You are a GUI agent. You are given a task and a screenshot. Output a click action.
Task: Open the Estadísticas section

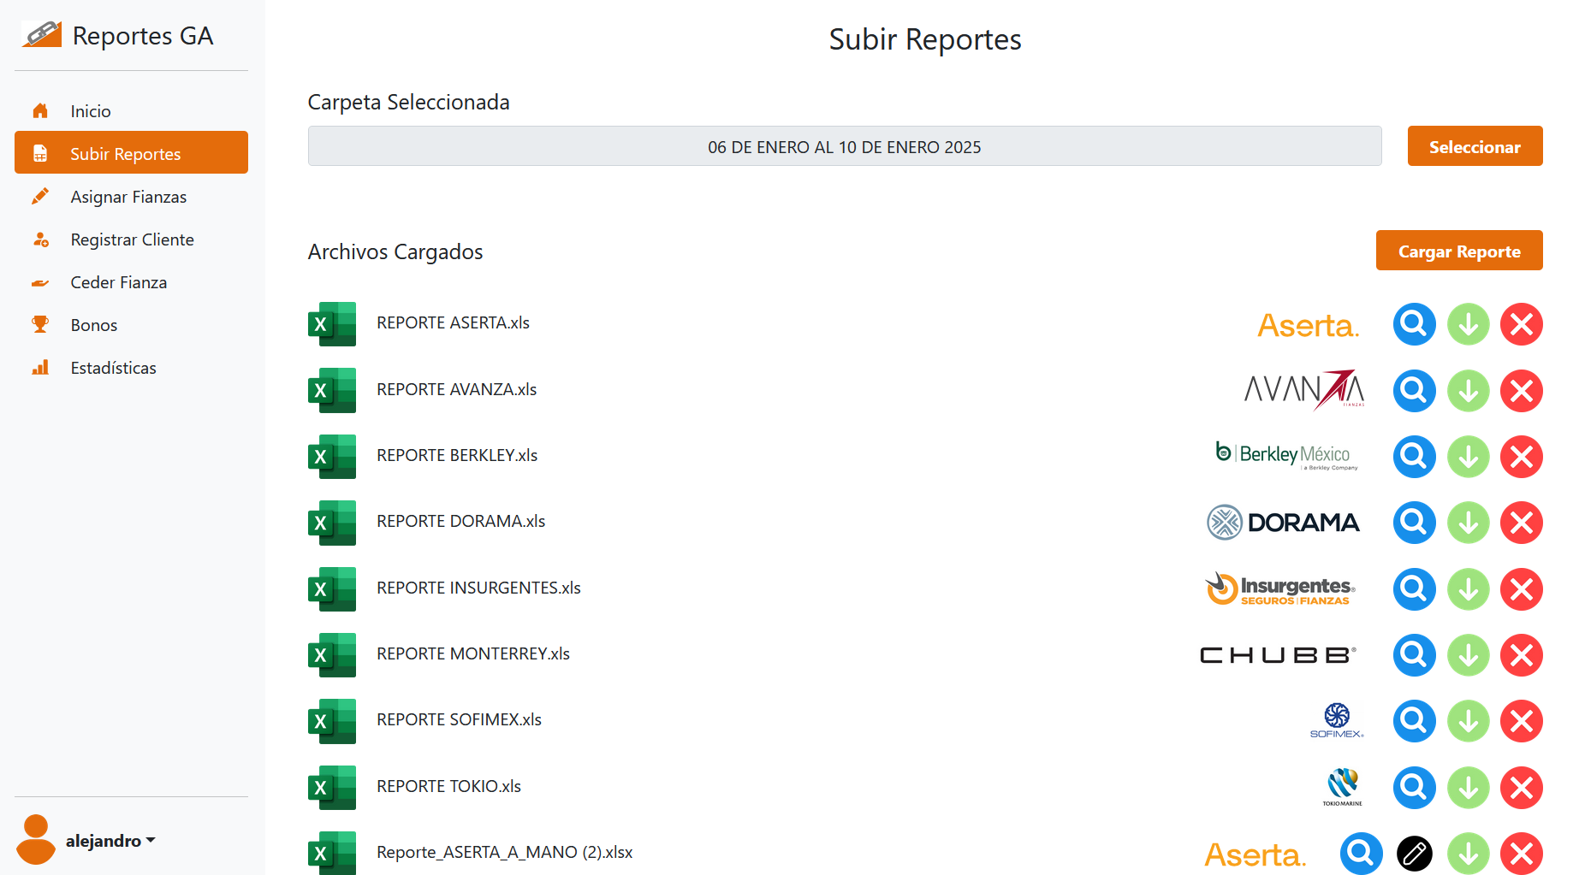[113, 368]
